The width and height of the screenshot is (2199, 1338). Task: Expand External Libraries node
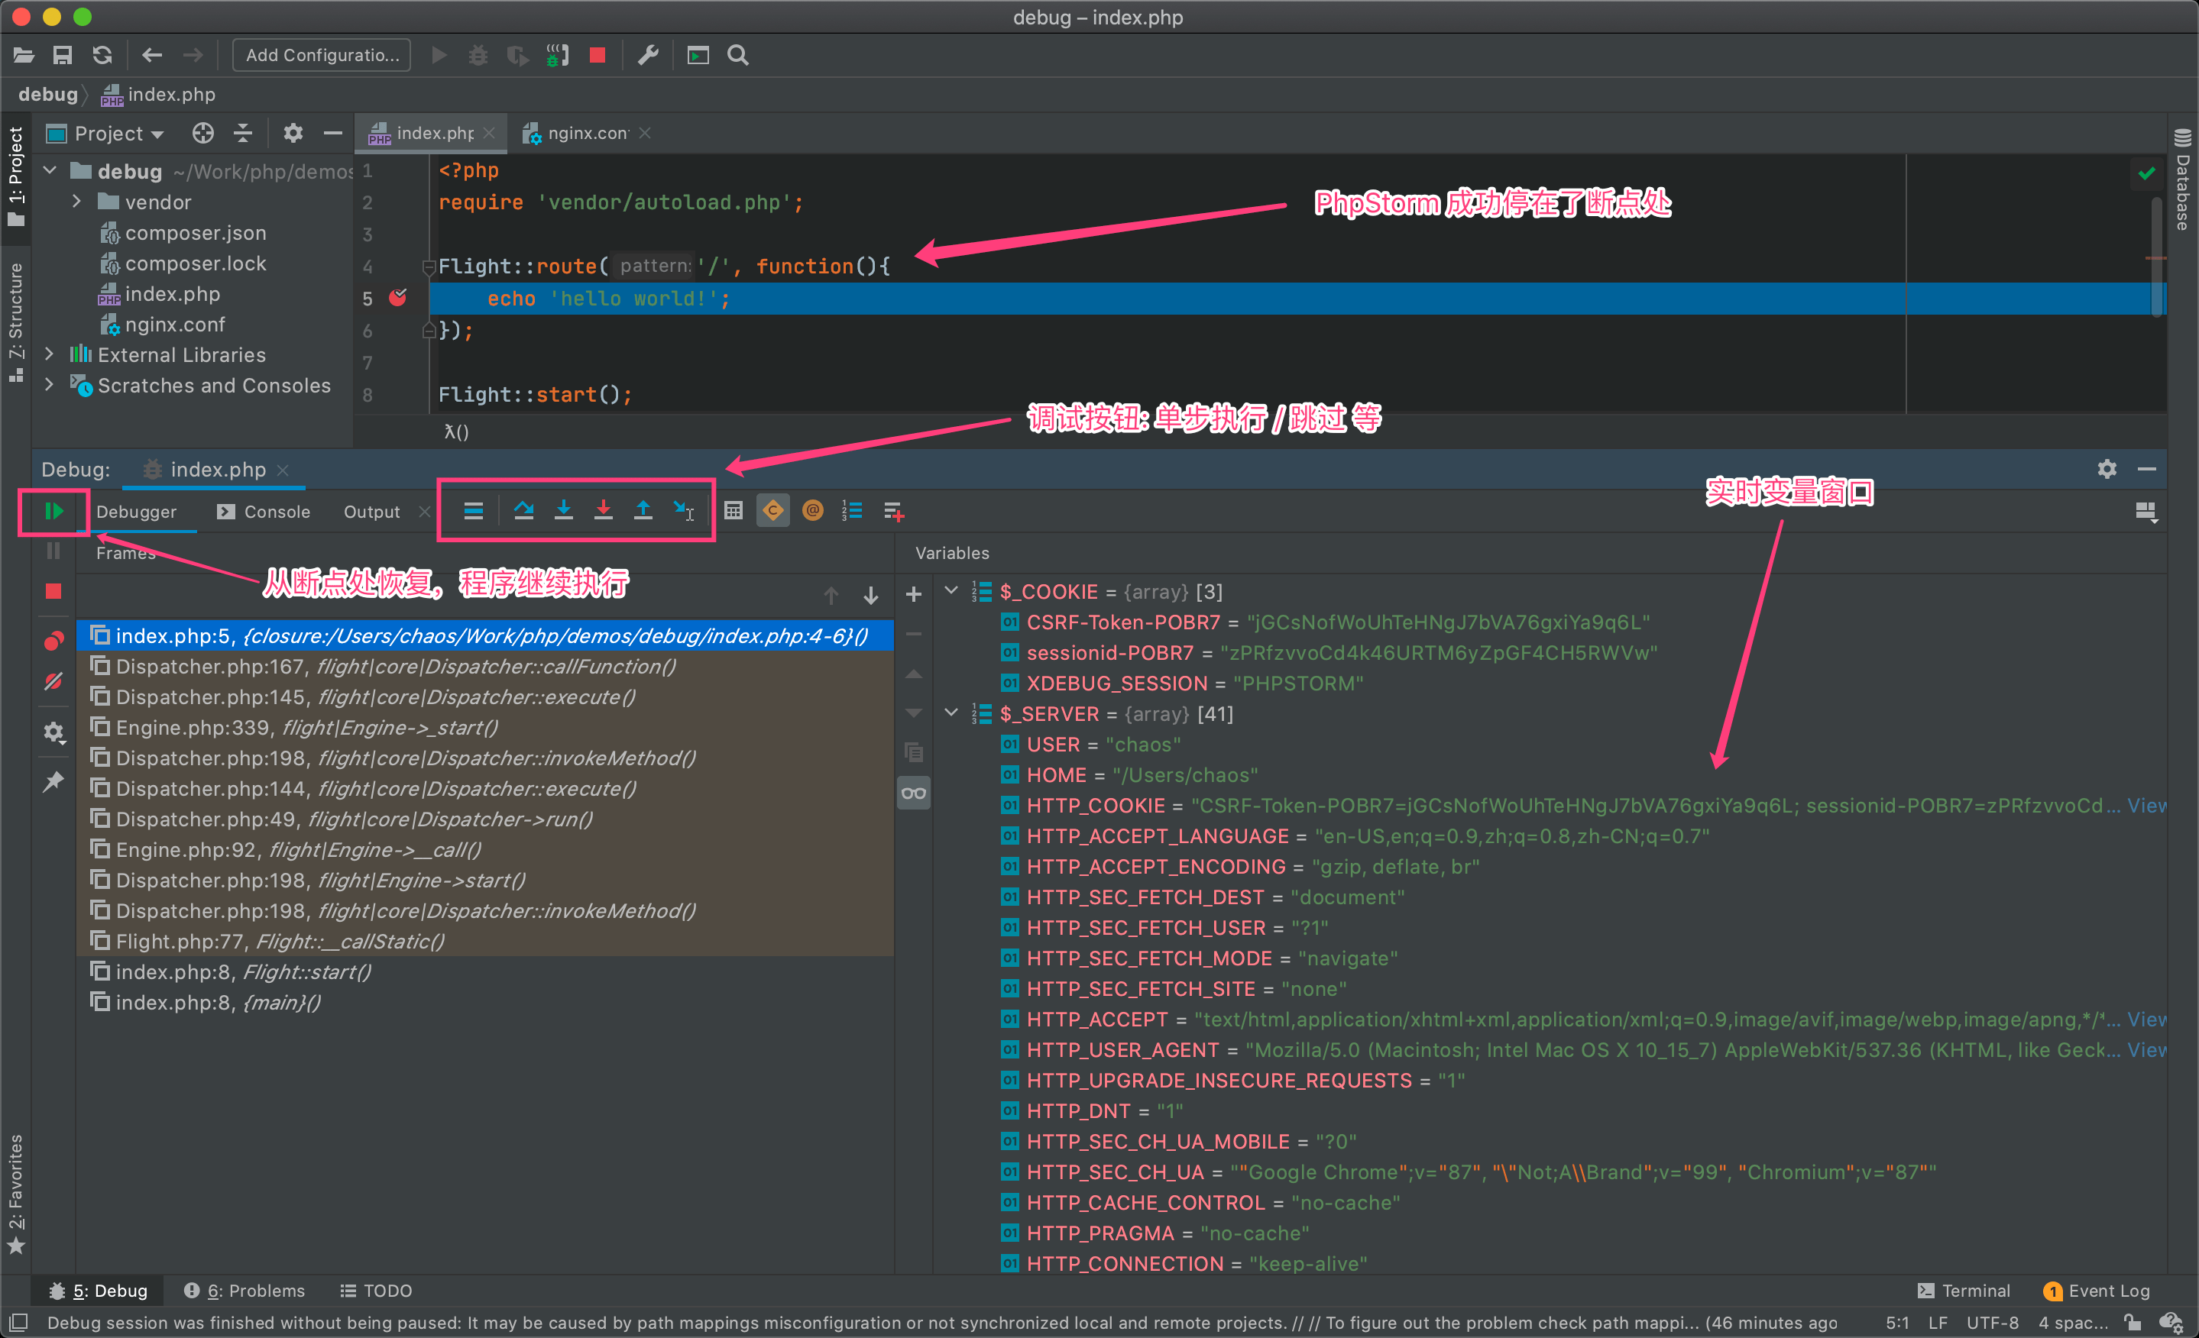click(50, 354)
